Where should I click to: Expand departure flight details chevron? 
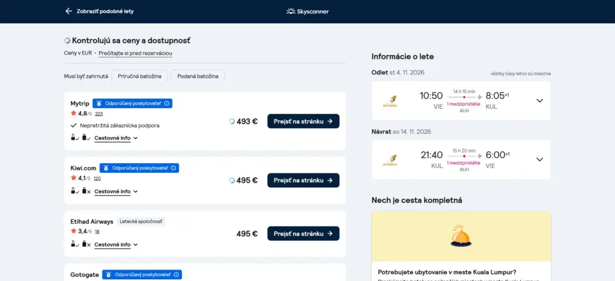point(540,101)
